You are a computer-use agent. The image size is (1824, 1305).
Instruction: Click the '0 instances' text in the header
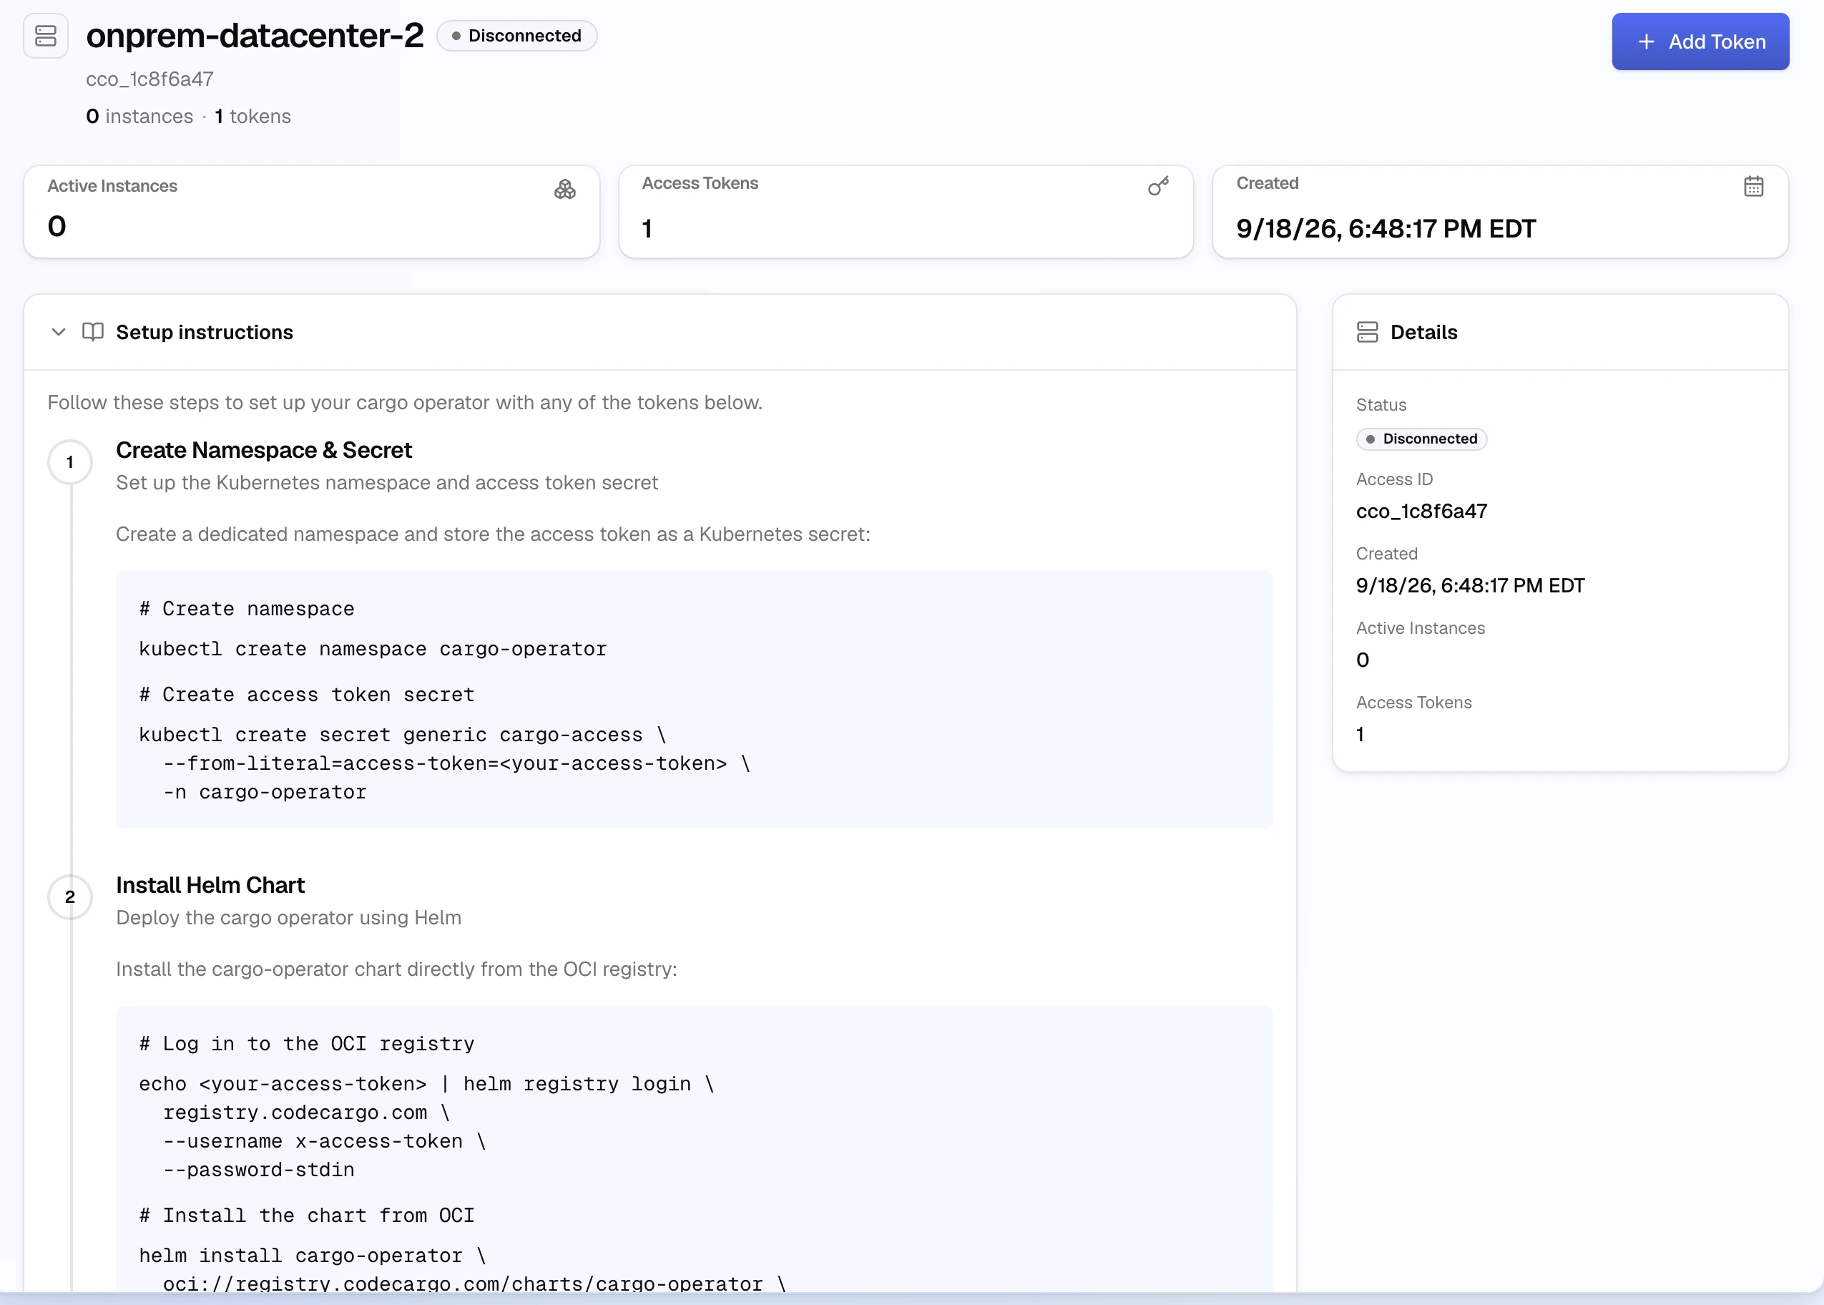(139, 117)
